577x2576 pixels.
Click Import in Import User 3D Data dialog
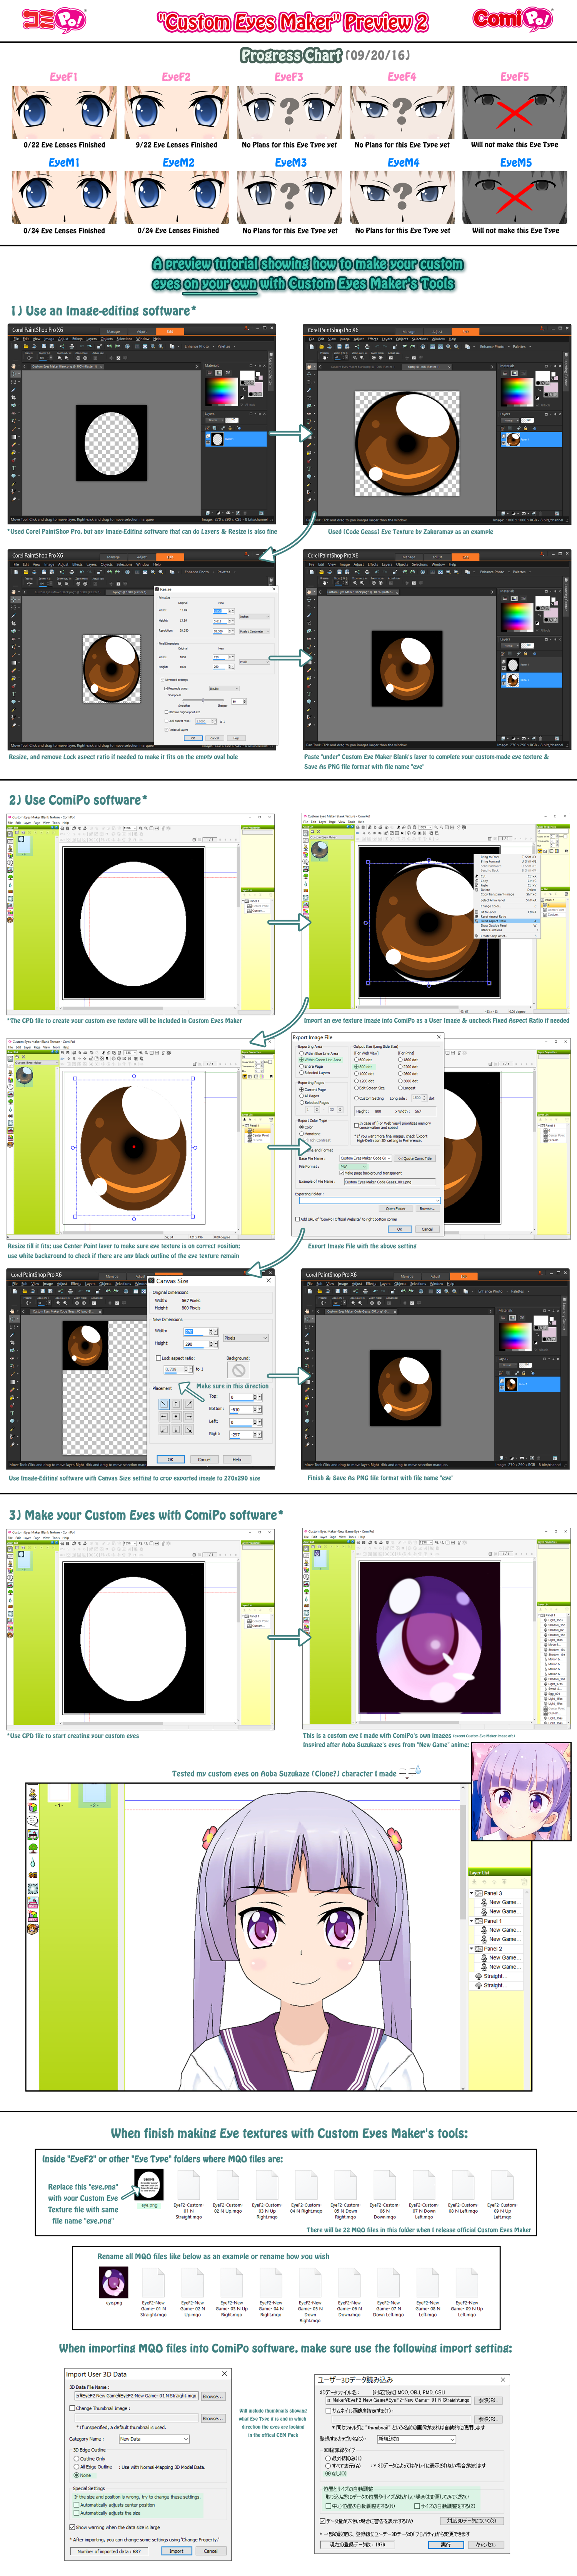pyautogui.click(x=177, y=2551)
